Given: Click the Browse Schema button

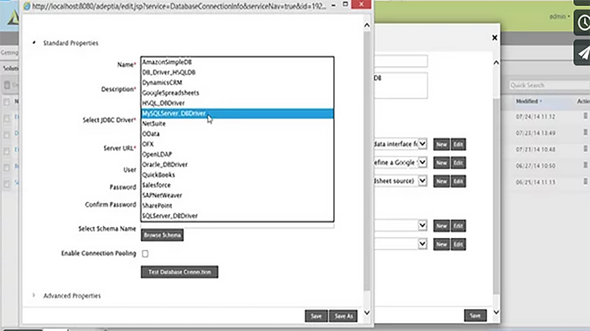Looking at the screenshot, I should 162,235.
